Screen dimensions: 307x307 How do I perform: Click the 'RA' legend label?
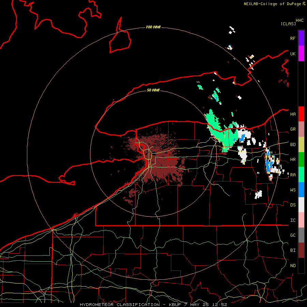pyautogui.click(x=293, y=175)
